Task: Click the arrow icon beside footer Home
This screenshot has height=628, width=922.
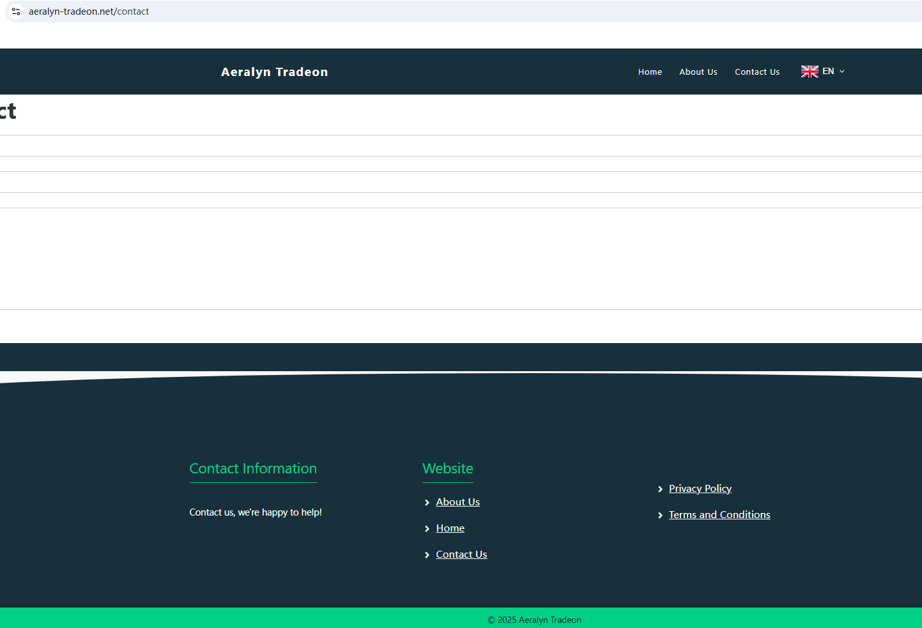Action: click(x=427, y=529)
